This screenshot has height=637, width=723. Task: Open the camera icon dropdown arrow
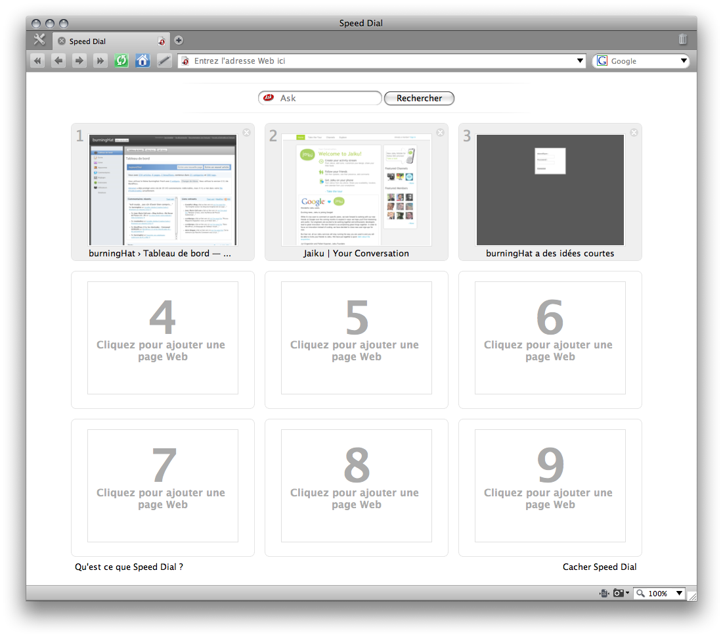point(628,593)
